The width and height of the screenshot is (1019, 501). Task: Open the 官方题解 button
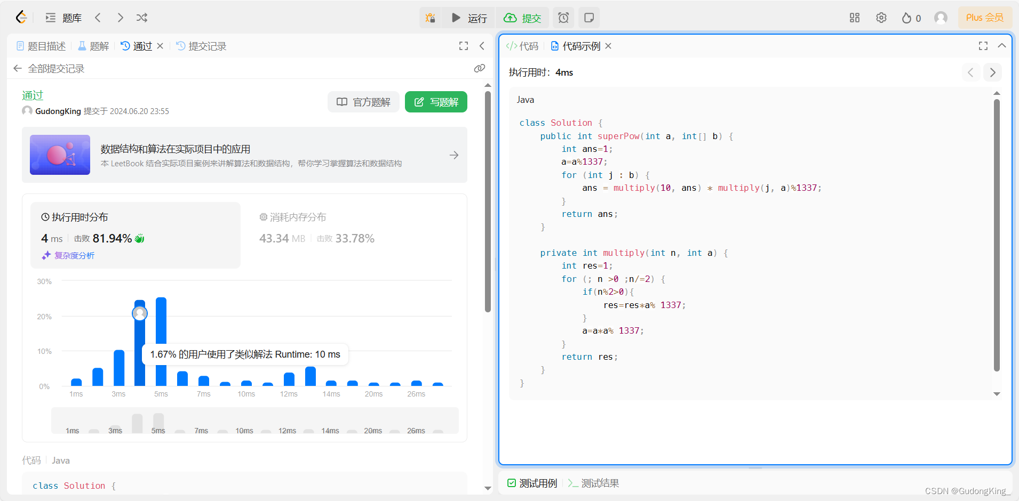[363, 102]
